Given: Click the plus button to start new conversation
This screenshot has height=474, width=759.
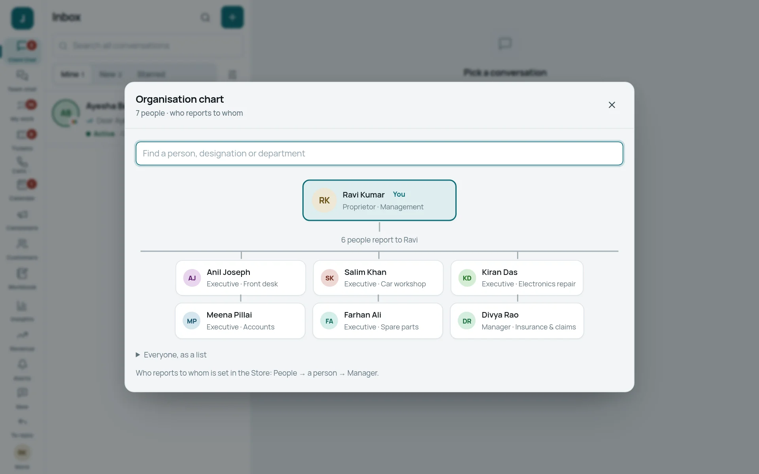Looking at the screenshot, I should point(232,17).
